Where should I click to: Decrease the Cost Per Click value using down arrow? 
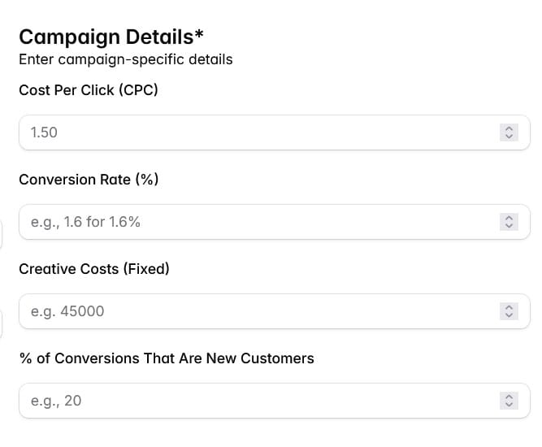(x=509, y=136)
